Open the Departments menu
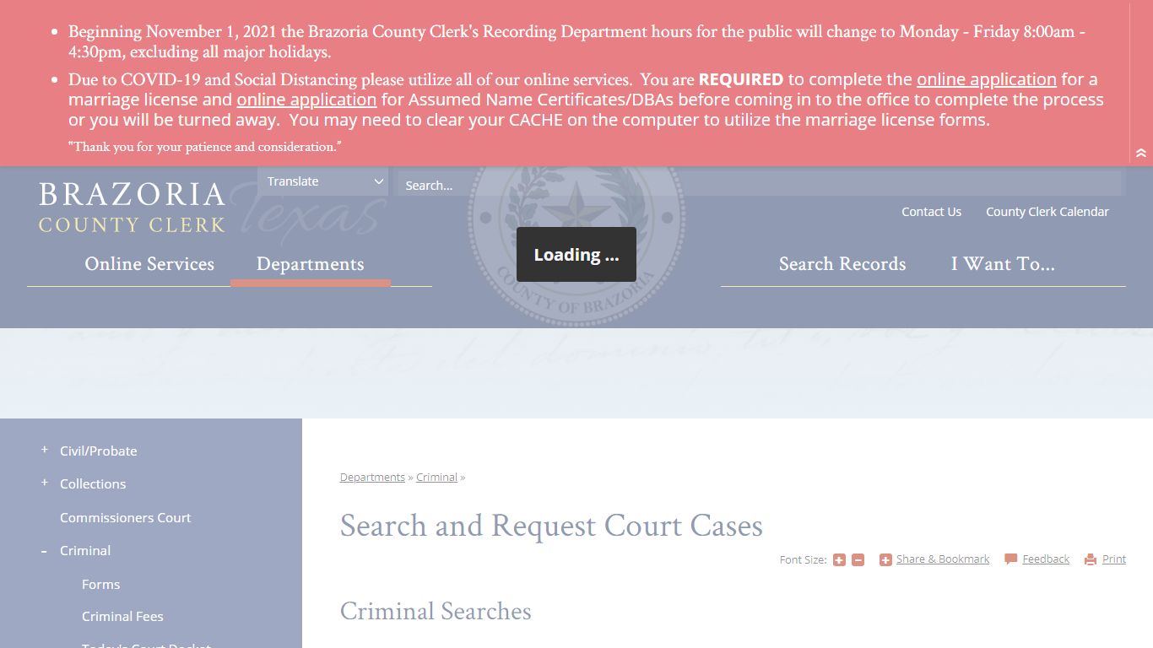 (x=311, y=264)
